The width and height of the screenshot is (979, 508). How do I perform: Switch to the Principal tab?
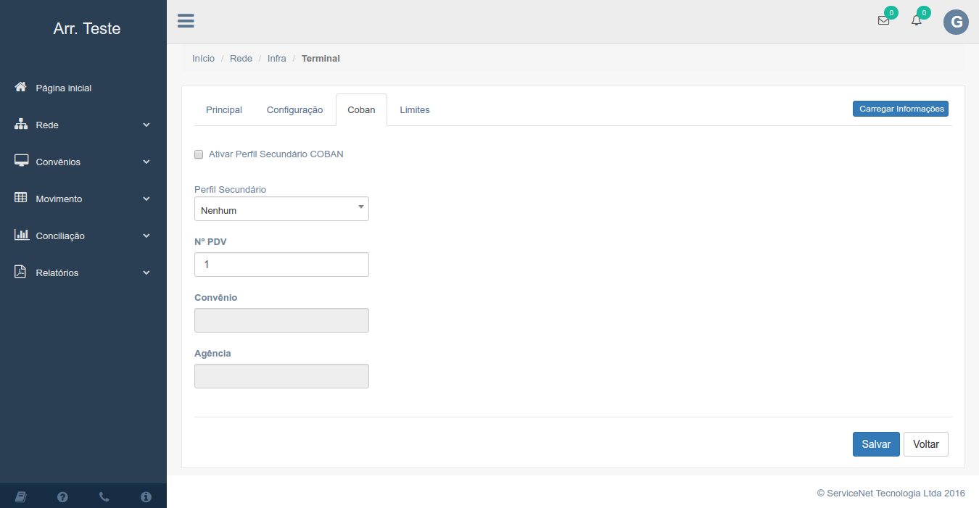pos(224,110)
